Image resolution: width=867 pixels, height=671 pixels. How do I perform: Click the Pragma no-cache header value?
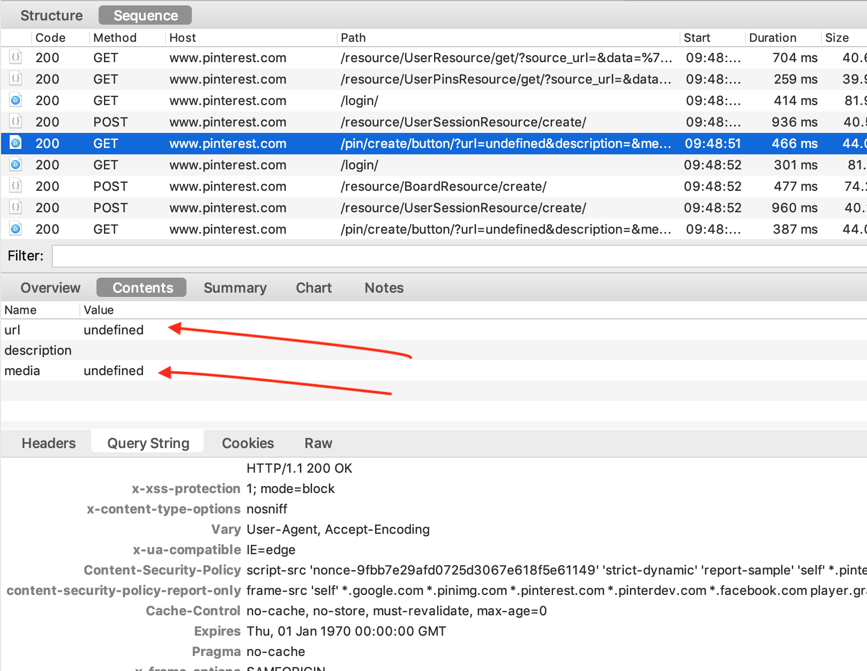[275, 652]
